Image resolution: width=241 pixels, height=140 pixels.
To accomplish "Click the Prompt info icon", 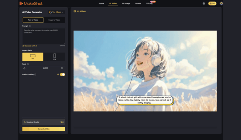I will 30,26.
